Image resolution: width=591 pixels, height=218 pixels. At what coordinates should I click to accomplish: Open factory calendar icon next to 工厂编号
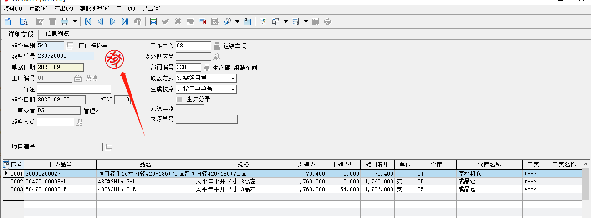click(77, 79)
